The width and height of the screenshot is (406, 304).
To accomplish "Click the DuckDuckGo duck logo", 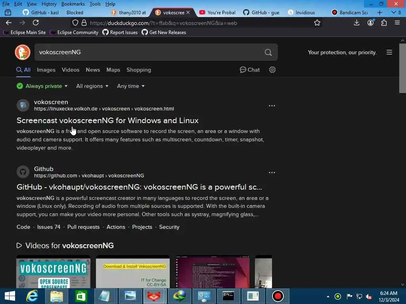I will tap(23, 52).
